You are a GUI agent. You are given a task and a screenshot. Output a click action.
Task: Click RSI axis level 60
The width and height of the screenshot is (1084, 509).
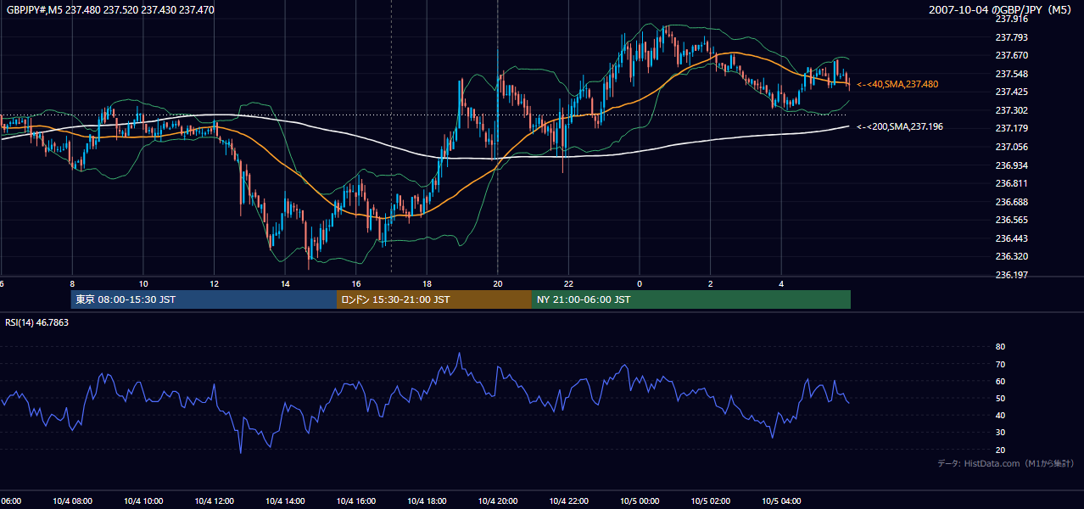1000,381
